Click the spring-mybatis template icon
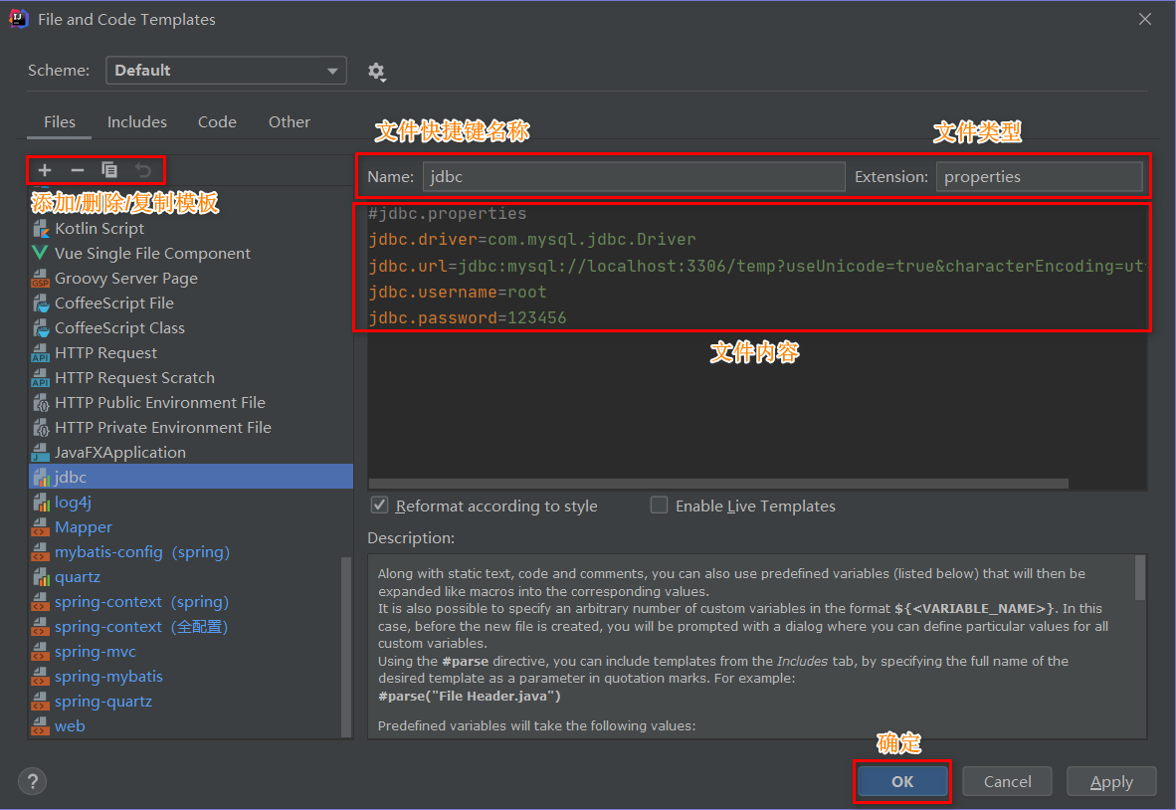 [x=41, y=677]
